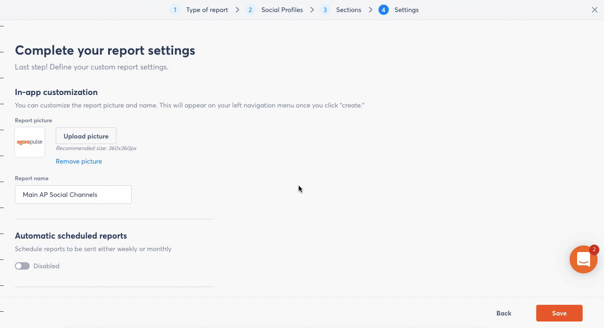This screenshot has width=604, height=328.
Task: Switch to the Sections step
Action: tap(348, 10)
